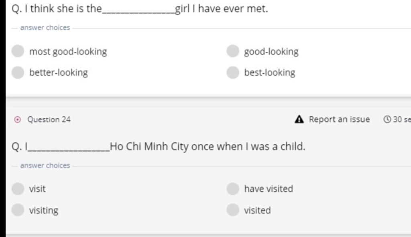The width and height of the screenshot is (411, 237).
Task: Choose the 'visit' radio option
Action: [18, 188]
